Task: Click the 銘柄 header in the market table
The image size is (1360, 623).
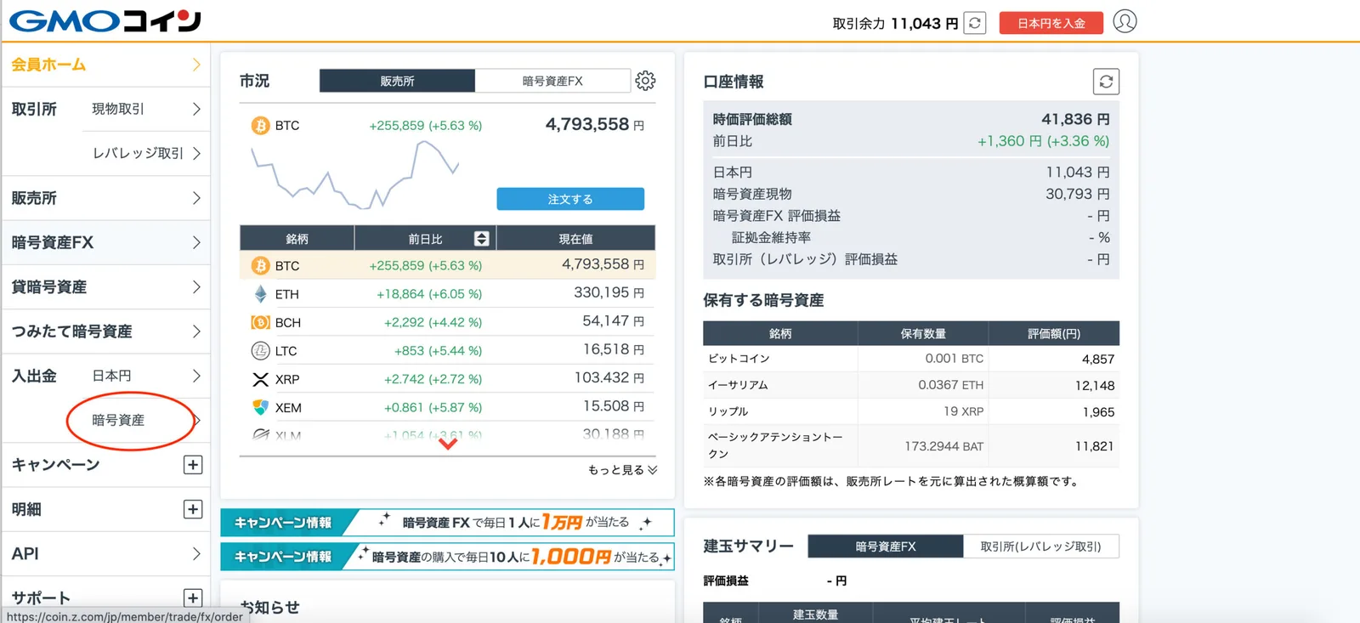Action: (297, 239)
